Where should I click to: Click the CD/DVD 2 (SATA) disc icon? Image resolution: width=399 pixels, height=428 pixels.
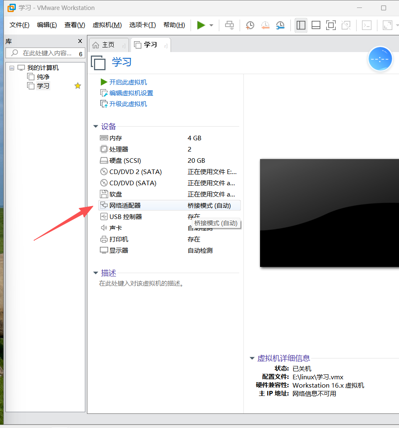pos(104,172)
